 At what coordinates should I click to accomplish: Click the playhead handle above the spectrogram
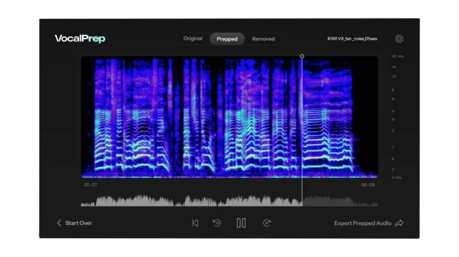(x=302, y=56)
